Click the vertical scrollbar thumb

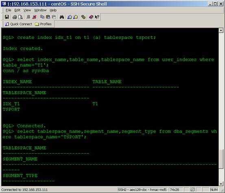pos(221,159)
